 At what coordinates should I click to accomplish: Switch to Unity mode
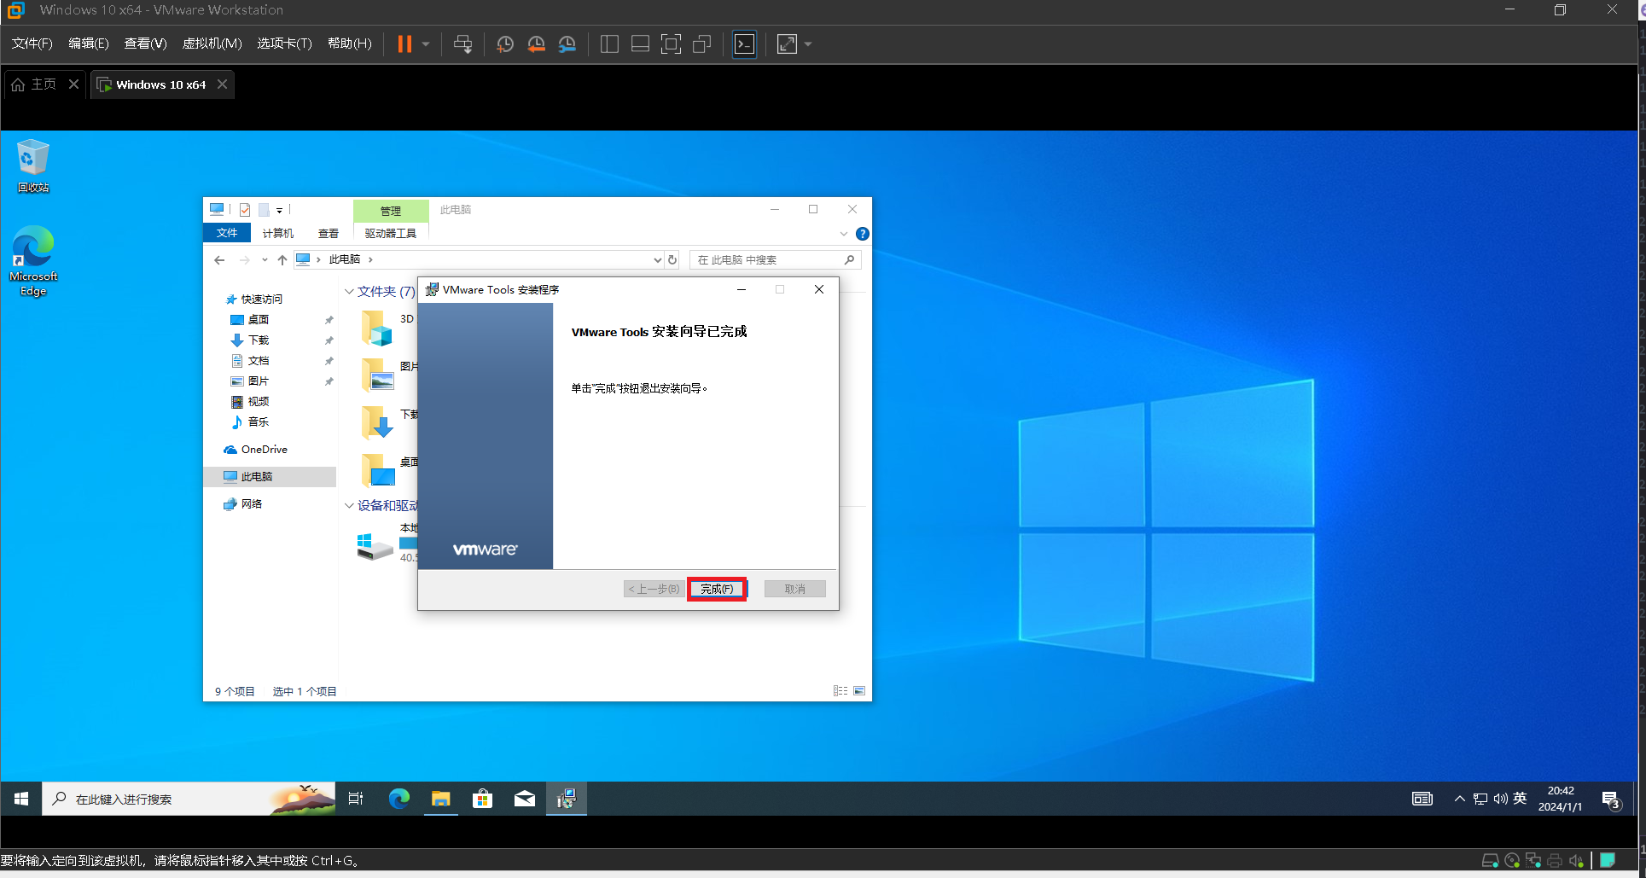click(702, 44)
